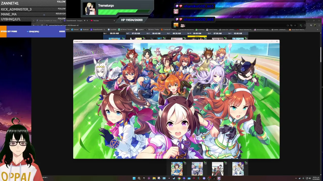Open Discord from the taskbar

(204, 178)
